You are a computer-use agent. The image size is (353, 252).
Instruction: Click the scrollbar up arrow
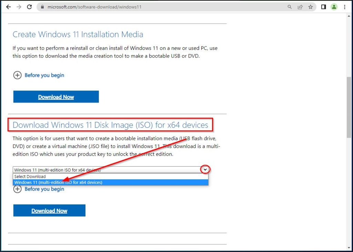[x=349, y=16]
